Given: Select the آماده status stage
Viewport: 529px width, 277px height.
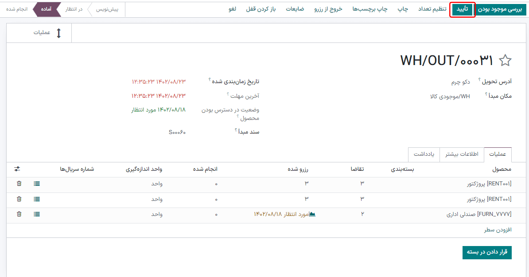Looking at the screenshot, I should (46, 9).
